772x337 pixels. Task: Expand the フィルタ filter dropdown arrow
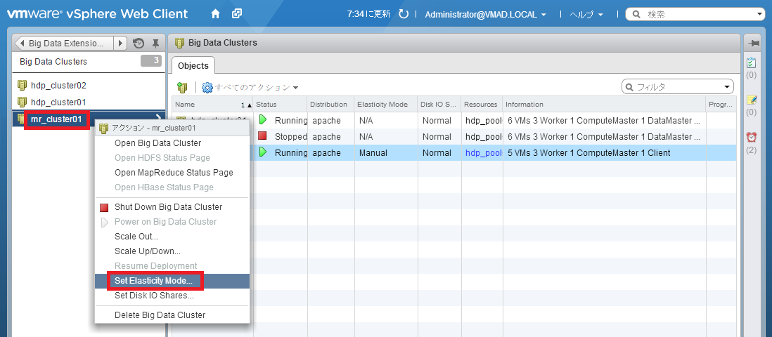727,87
